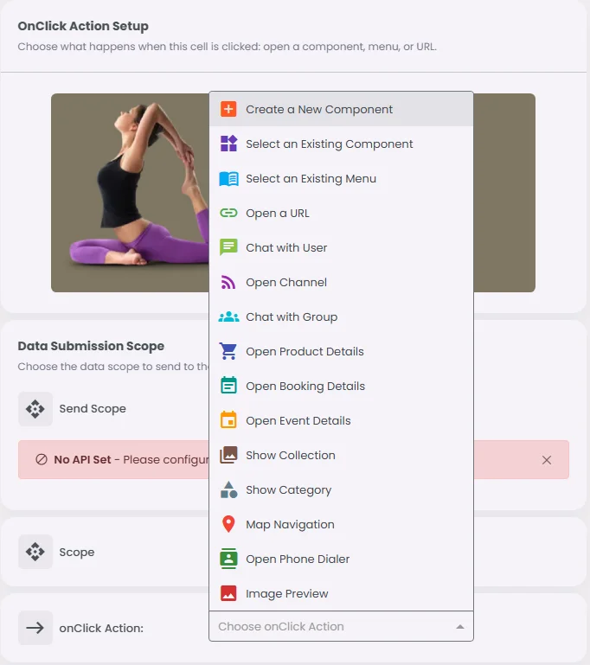Viewport: 590px width, 665px height.
Task: Dismiss the No API Set alert
Action: pos(546,460)
